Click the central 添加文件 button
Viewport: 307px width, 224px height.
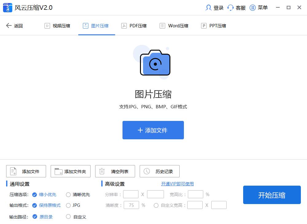coord(153,130)
